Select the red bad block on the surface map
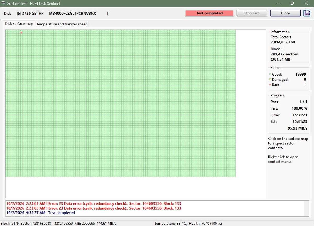This screenshot has width=314, height=226. click(x=21, y=33)
